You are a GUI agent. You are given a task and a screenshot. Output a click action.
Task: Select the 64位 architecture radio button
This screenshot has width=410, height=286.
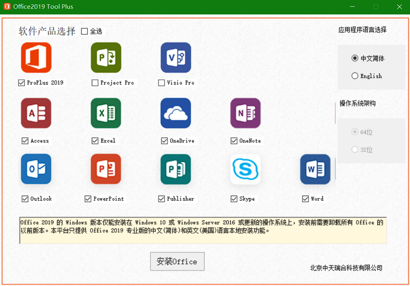355,132
